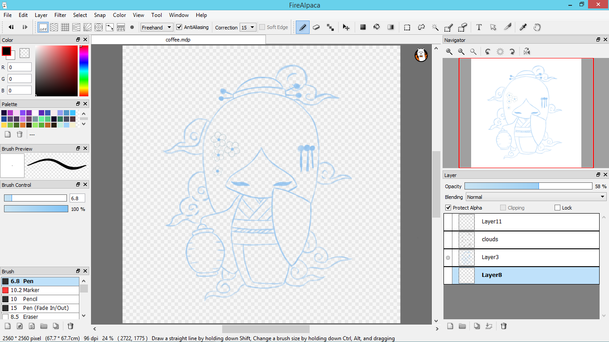Open the Correction value dropdown
The width and height of the screenshot is (609, 342).
pos(248,27)
